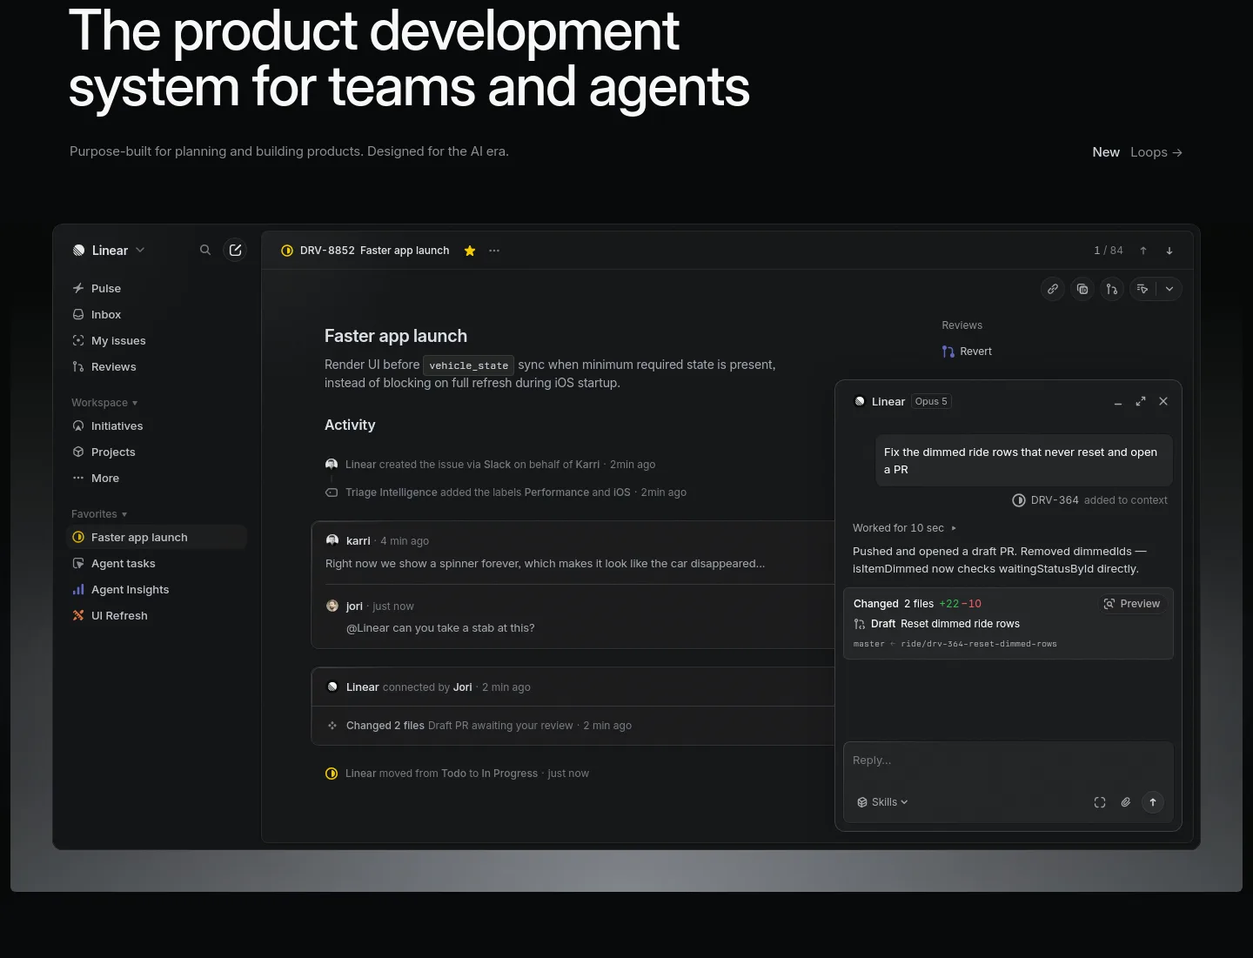Click the fullscreen brackets icon in the reply box
The width and height of the screenshot is (1253, 958).
pos(1100,802)
